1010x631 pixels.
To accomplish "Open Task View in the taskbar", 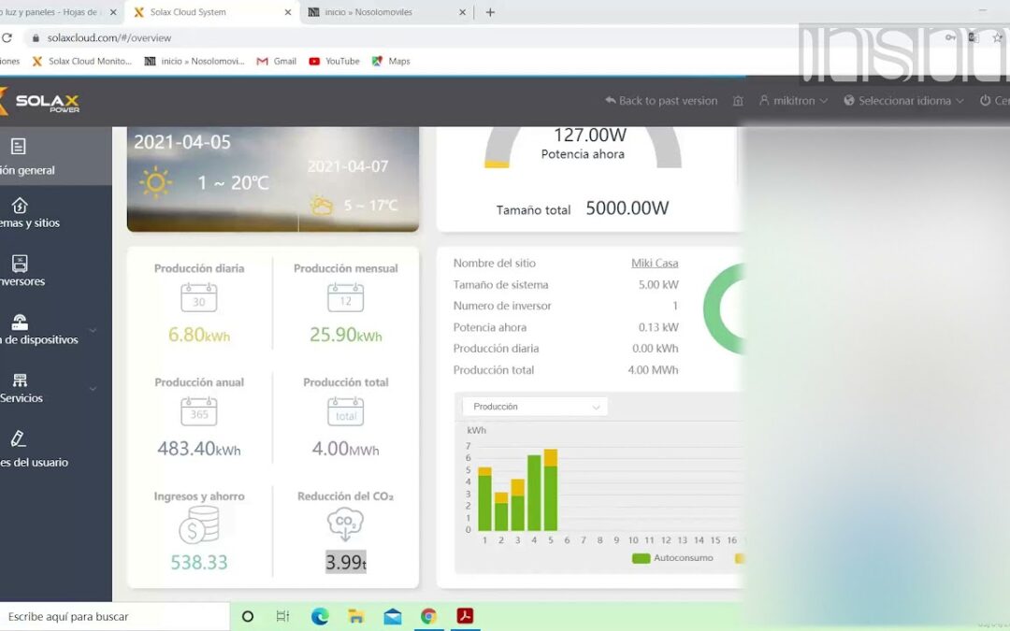I will (282, 617).
